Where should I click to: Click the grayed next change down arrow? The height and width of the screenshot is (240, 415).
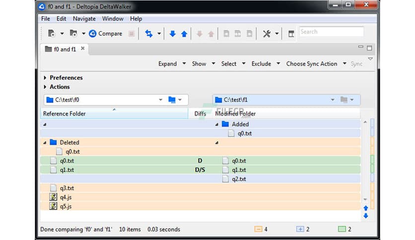tap(200, 34)
